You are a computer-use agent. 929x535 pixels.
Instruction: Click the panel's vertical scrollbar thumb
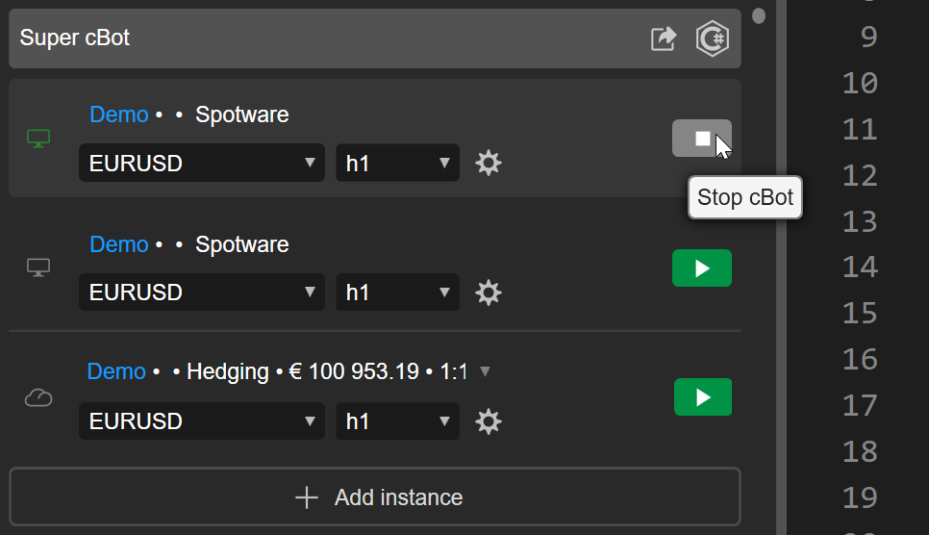(759, 15)
